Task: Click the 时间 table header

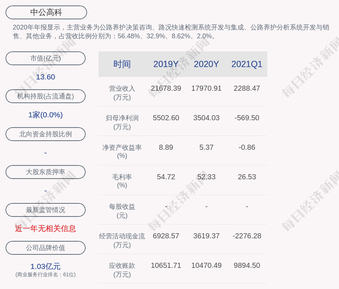Action: 122,64
